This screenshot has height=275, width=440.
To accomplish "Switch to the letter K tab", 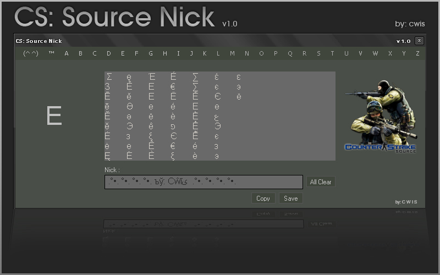I will 205,53.
